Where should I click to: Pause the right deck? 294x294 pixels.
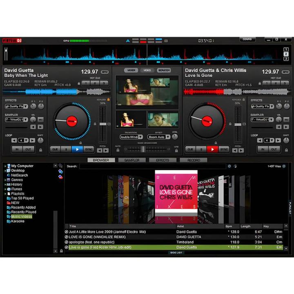tap(201, 149)
